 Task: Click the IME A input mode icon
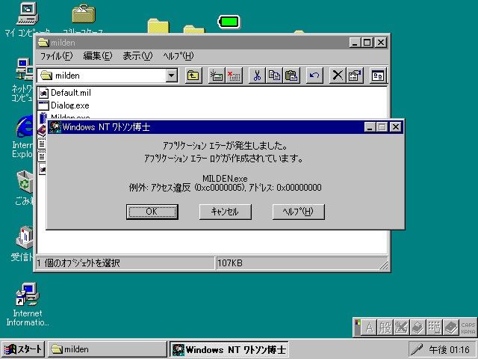point(369,328)
